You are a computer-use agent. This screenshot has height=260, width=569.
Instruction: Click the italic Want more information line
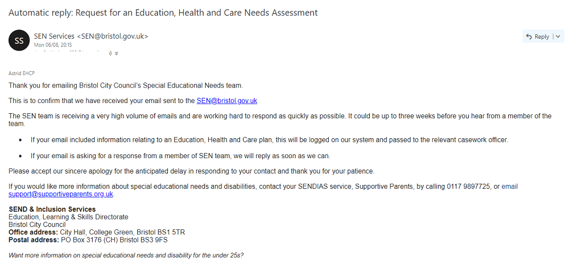pos(126,255)
